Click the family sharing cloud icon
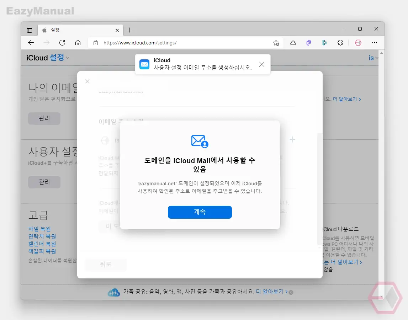The width and height of the screenshot is (408, 320). point(114,292)
